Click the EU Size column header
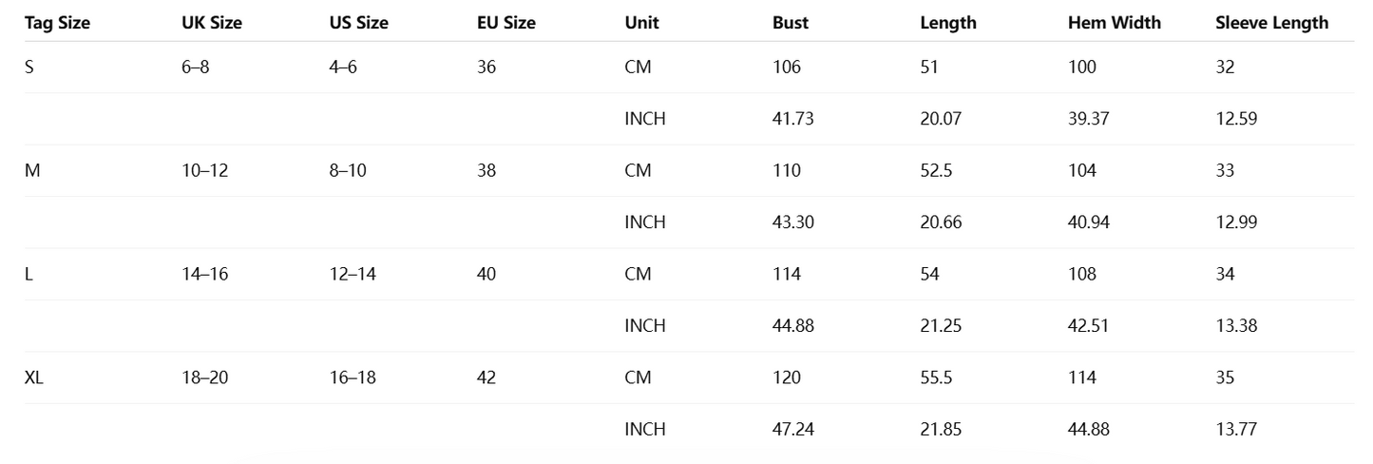The height and width of the screenshot is (464, 1373). [505, 23]
